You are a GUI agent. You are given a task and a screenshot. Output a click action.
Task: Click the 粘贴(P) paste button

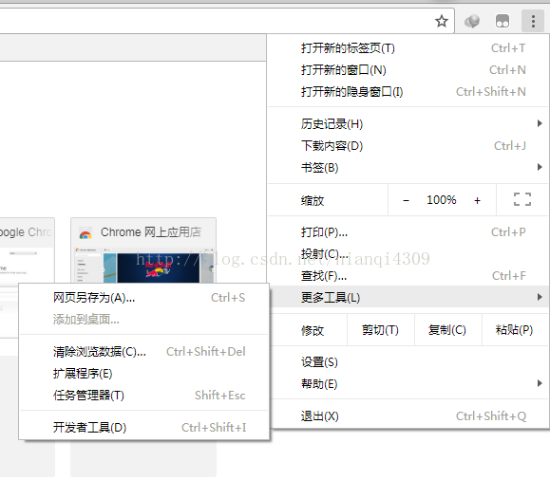point(515,330)
